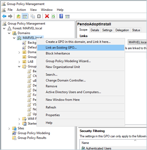Switch to the Settings tab
147x150 pixels.
tap(107, 30)
